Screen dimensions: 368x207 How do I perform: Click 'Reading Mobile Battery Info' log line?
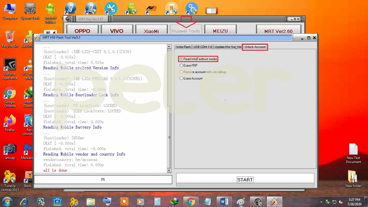(x=72, y=127)
